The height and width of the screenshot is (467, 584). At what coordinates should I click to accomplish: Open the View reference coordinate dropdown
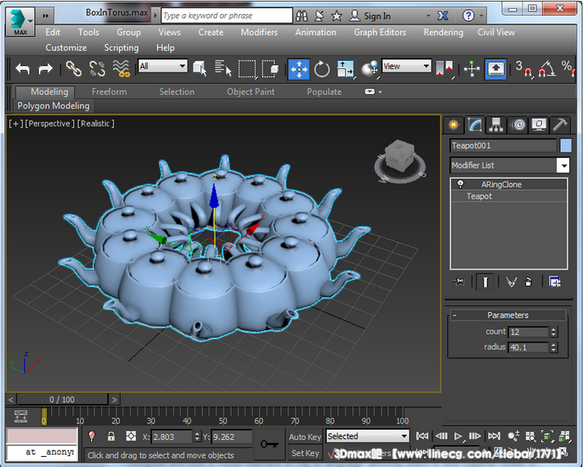click(406, 66)
